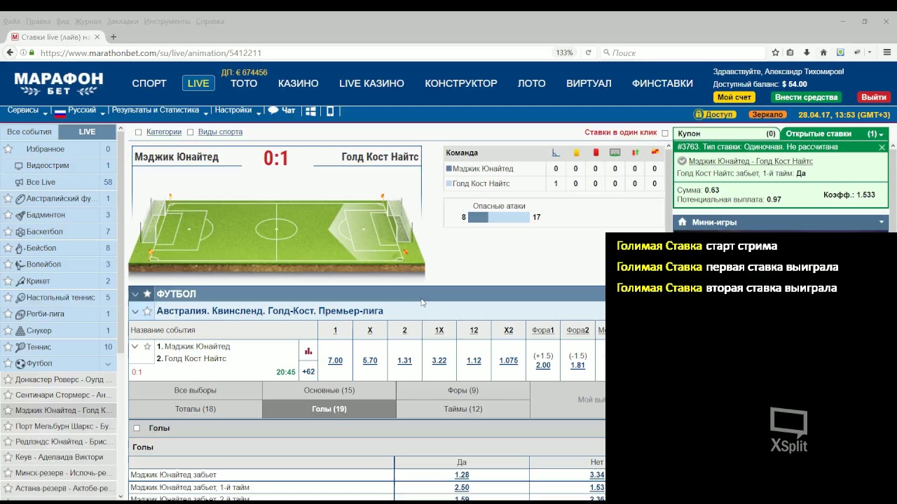
Task: Collapse the Футбол sidebar list chevron
Action: 108,364
